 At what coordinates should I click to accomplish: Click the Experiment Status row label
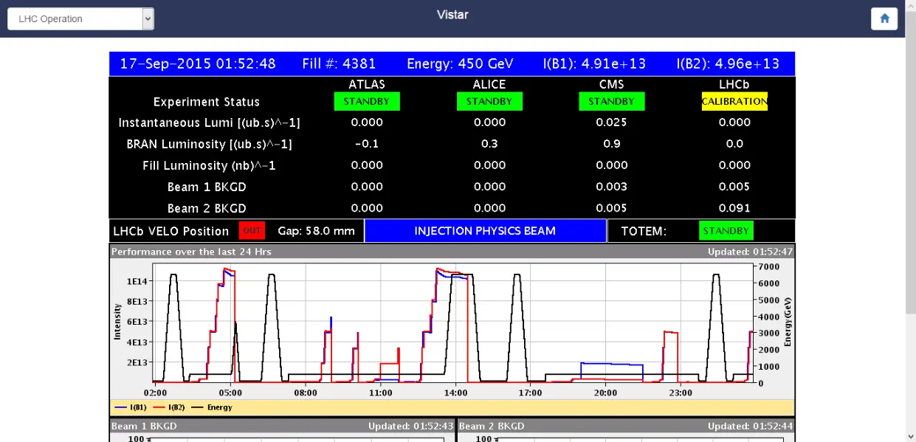pos(207,102)
